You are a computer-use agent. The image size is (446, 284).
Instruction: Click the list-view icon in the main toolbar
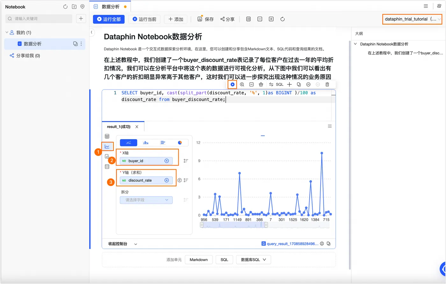[248, 19]
